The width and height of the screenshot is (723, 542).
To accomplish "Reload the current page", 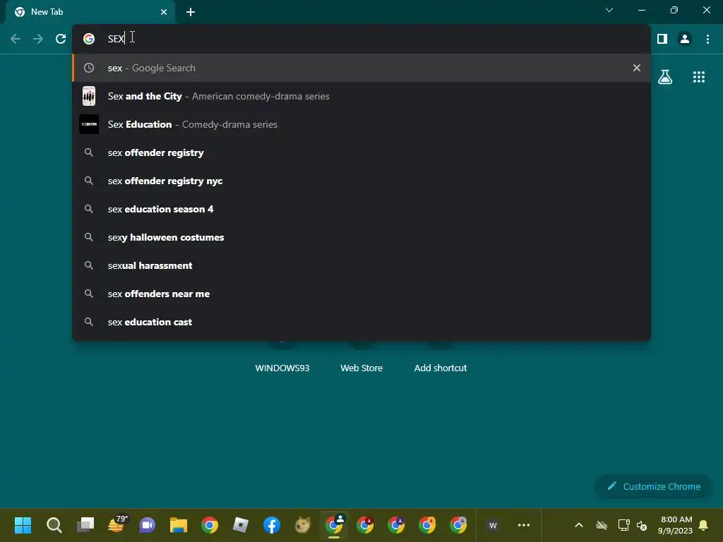I will click(x=61, y=39).
